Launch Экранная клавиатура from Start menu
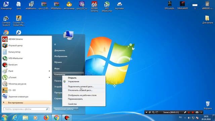The height and width of the screenshot is (121, 215). [27, 96]
